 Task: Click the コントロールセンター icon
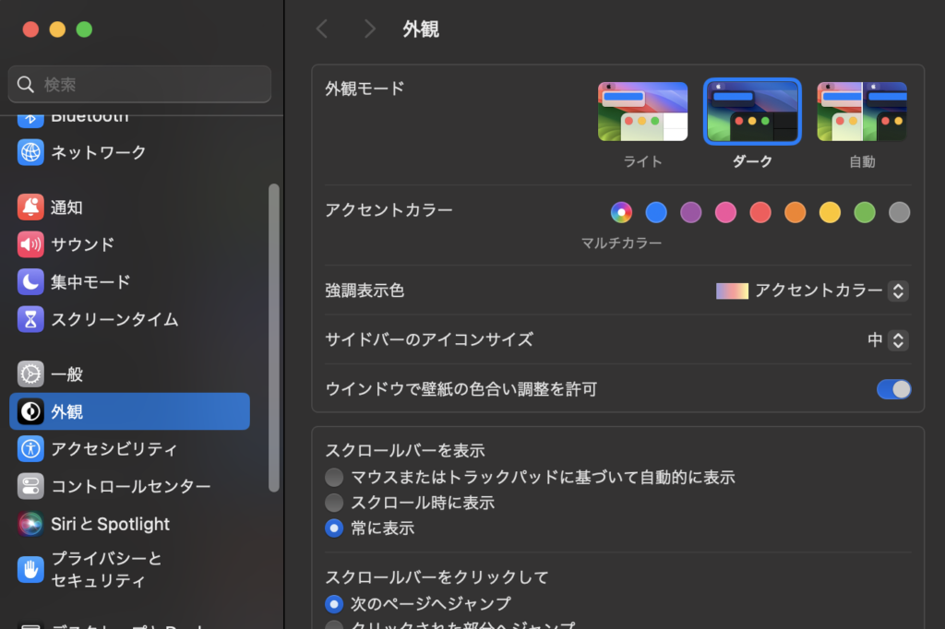point(30,486)
